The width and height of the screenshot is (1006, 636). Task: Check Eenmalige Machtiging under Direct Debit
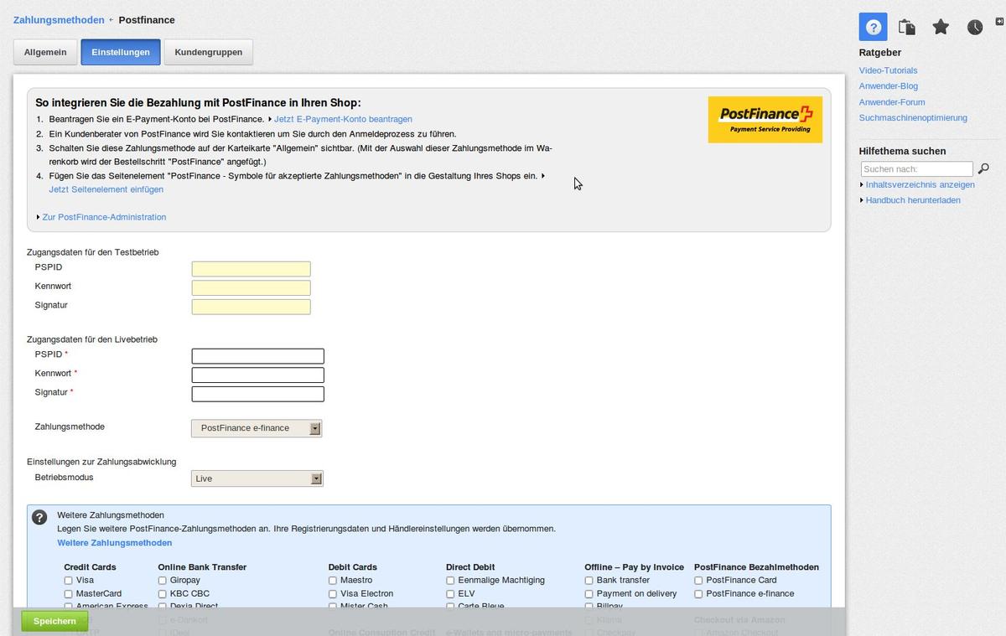(450, 580)
